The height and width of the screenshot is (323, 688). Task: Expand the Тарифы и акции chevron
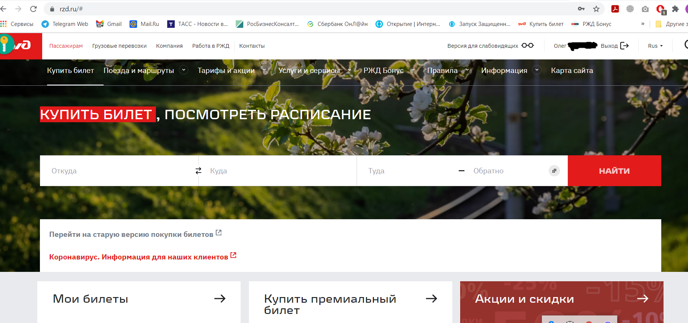(x=264, y=70)
